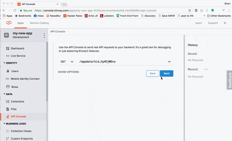The height and width of the screenshot is (141, 232).
Task: Click the Live Service broadcast icon
Action: [x=8, y=56]
